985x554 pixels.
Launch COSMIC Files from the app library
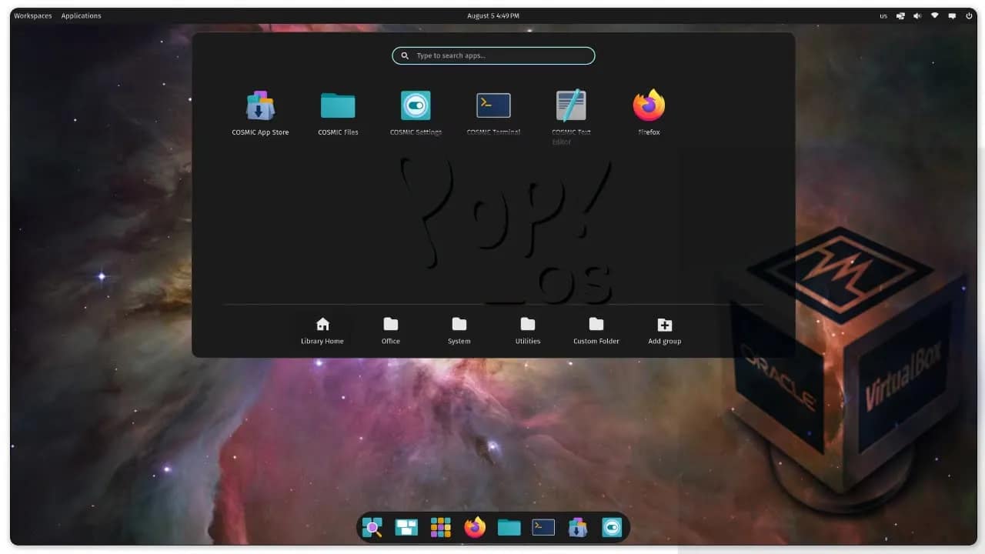[x=338, y=106]
